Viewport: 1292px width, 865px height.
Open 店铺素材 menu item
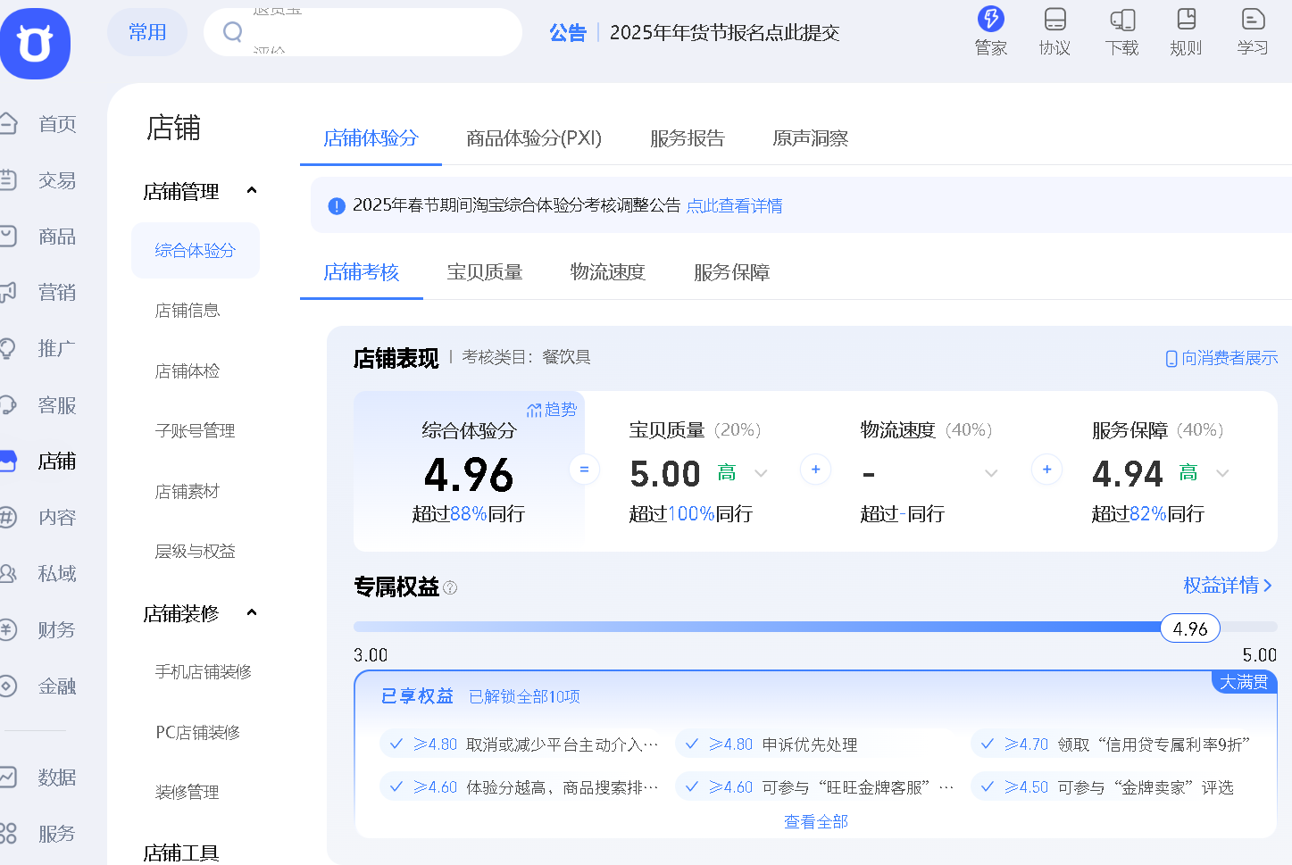pyautogui.click(x=188, y=492)
